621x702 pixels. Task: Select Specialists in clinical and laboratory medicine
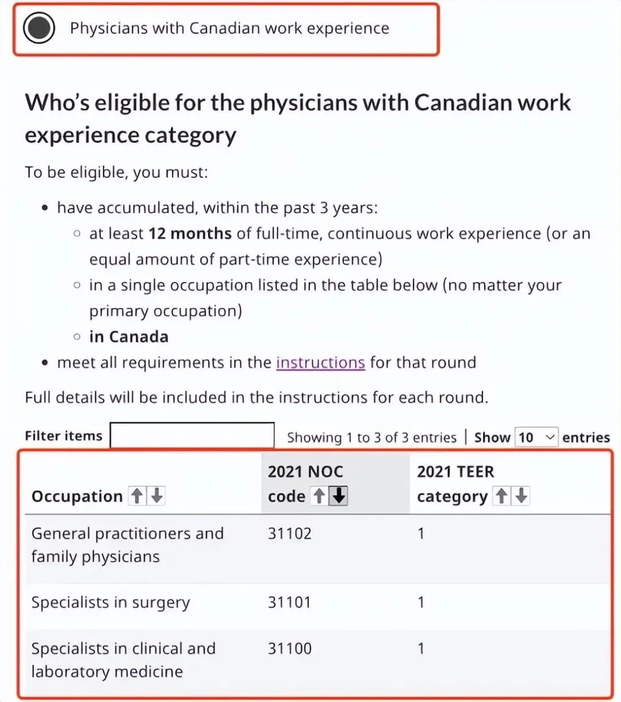(123, 660)
